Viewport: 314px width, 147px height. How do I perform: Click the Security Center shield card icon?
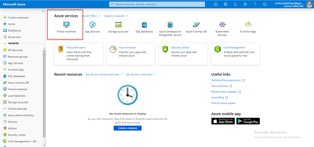tap(165, 49)
